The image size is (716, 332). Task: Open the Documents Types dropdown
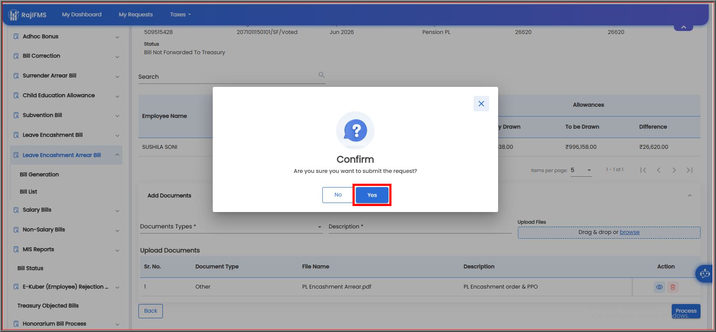[x=231, y=227]
